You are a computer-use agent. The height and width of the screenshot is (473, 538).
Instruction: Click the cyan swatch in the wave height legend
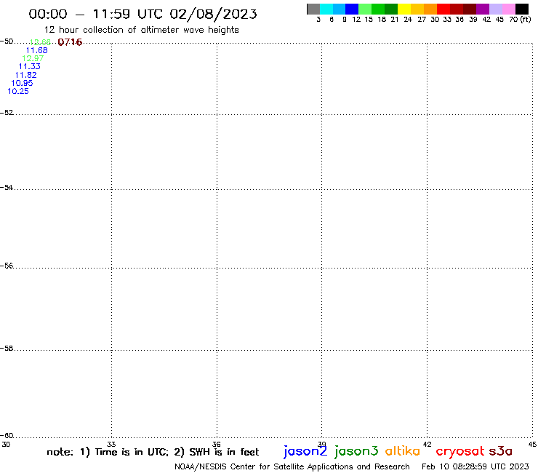(x=326, y=9)
